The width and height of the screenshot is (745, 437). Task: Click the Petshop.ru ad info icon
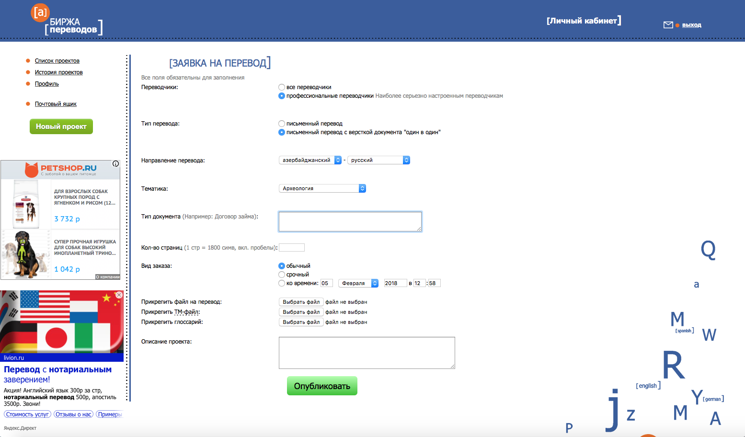pyautogui.click(x=115, y=164)
